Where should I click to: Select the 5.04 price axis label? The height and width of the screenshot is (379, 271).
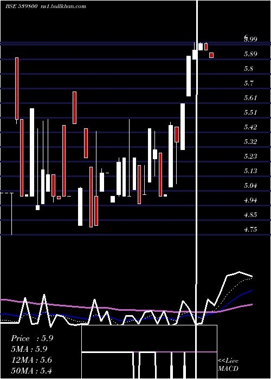point(250,186)
